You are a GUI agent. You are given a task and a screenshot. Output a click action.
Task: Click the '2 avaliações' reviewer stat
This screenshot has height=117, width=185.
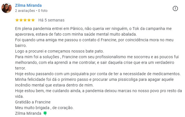(x=25, y=11)
